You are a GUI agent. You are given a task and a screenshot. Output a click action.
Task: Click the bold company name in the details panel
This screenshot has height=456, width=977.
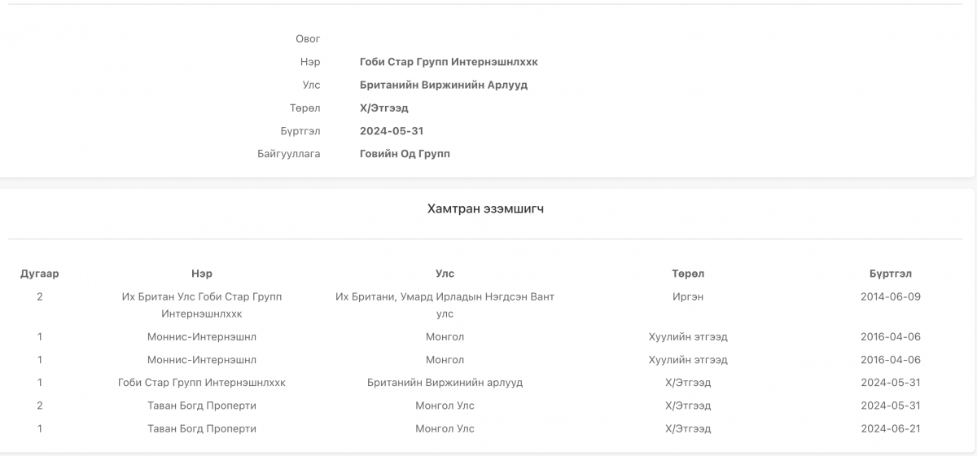tap(449, 62)
